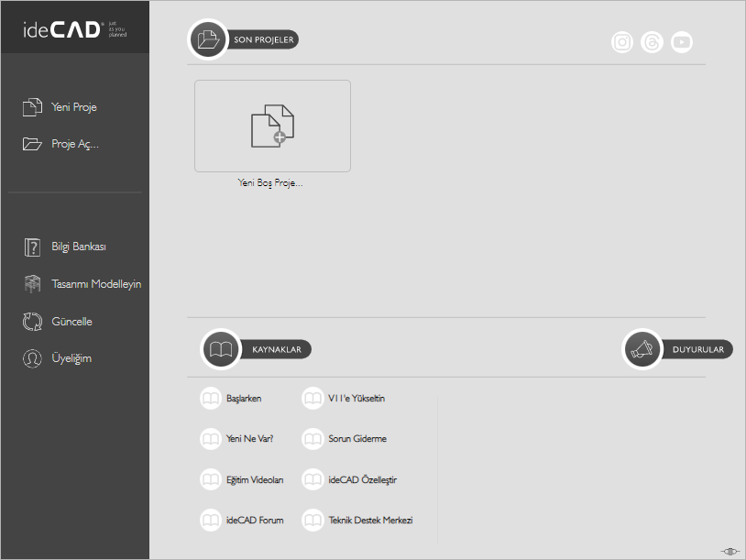Open the YouTube social icon

click(x=682, y=42)
